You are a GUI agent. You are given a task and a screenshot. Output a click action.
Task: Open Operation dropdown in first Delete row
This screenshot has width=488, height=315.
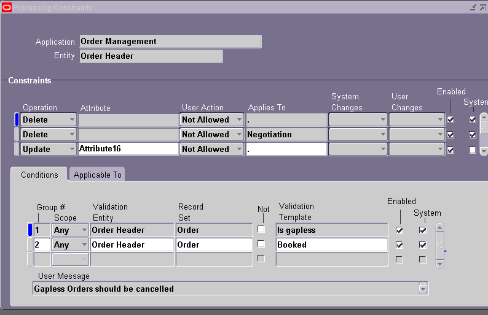[48, 120]
